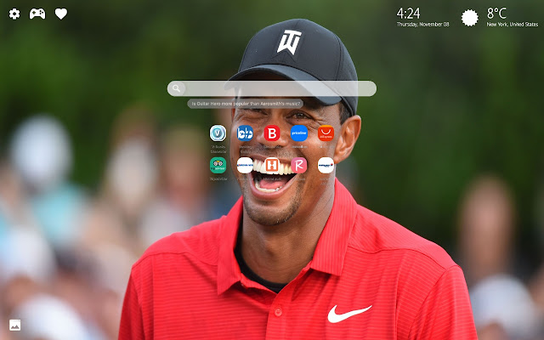Click the Thursday, November 08 date
This screenshot has height=340, width=544.
[423, 25]
